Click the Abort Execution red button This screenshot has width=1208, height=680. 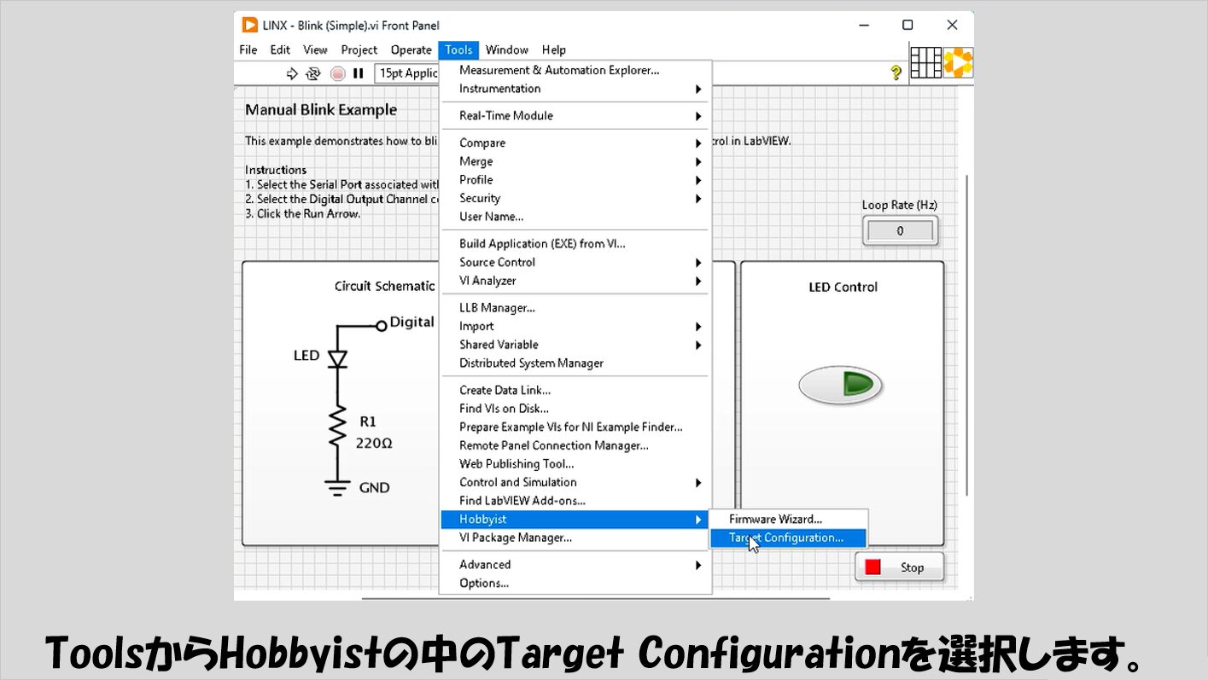pyautogui.click(x=337, y=73)
